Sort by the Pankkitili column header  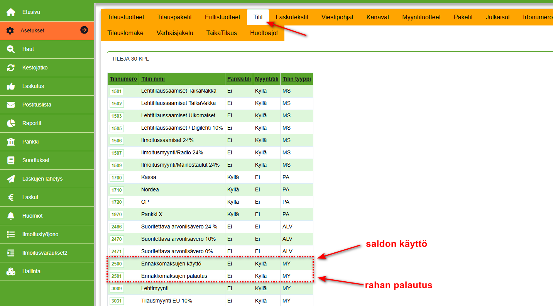(239, 79)
